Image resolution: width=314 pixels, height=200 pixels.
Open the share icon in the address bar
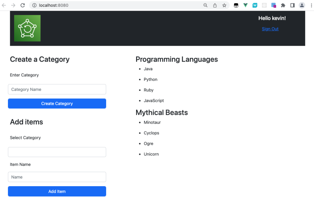215,5
